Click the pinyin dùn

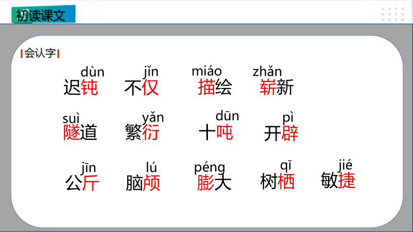pyautogui.click(x=93, y=72)
